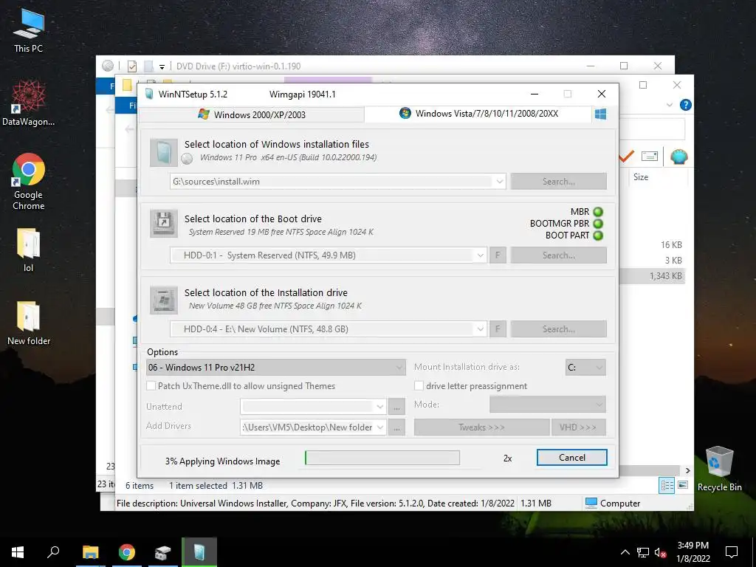Open the Mount Installation drive as C: dropdown
This screenshot has width=756, height=567.
tap(585, 368)
